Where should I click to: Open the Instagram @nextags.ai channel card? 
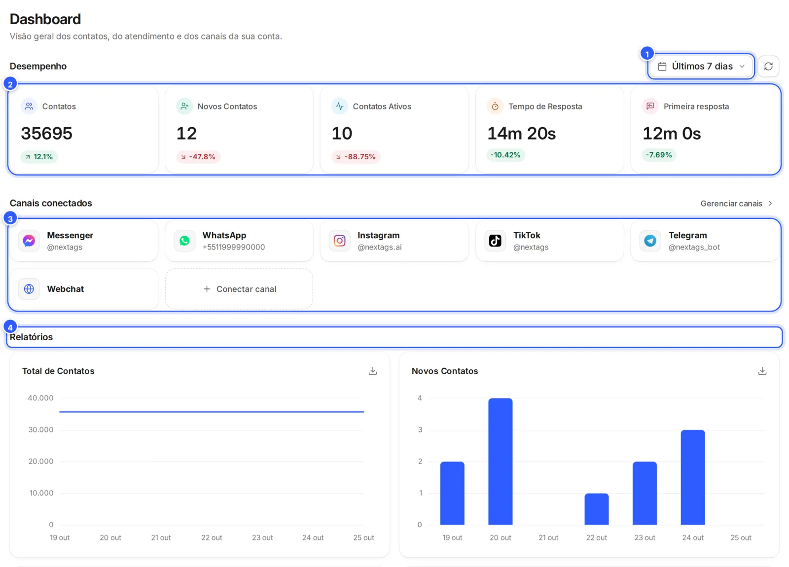coord(394,241)
